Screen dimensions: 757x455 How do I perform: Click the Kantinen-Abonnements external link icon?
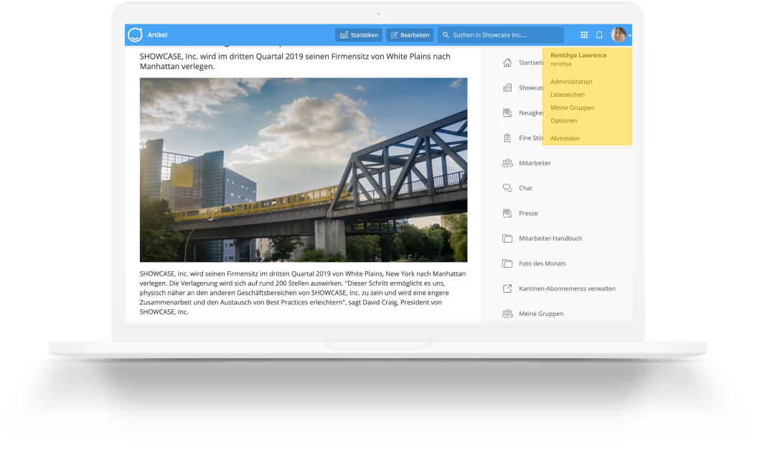pyautogui.click(x=507, y=289)
